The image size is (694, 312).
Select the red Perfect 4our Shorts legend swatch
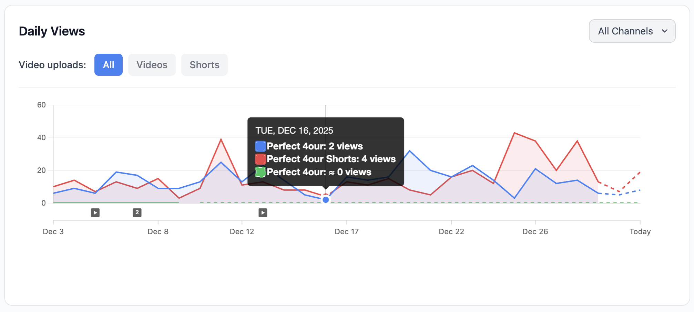[260, 159]
